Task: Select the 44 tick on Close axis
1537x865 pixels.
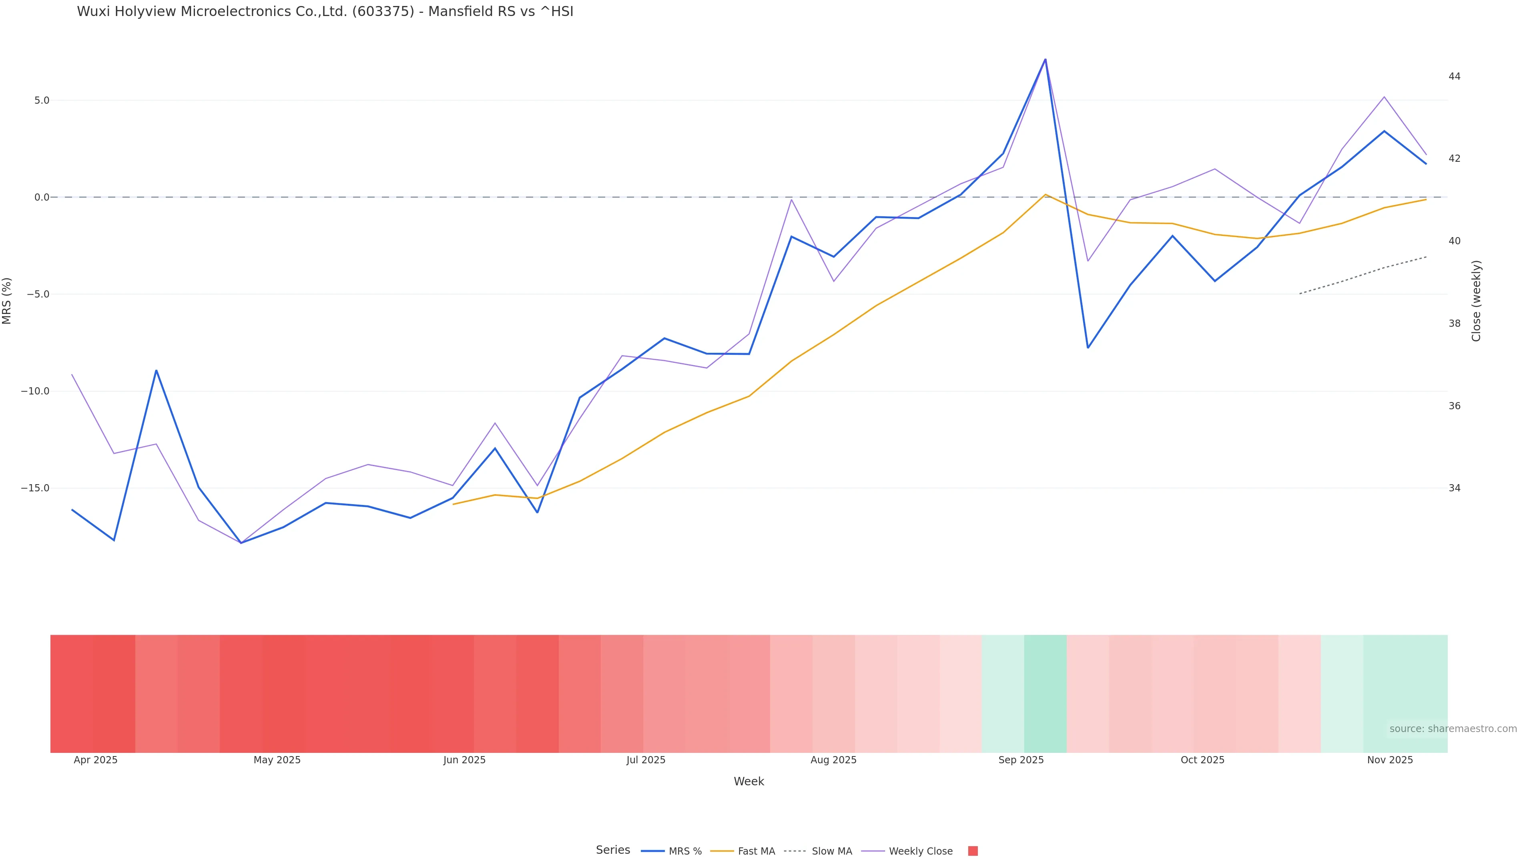Action: pos(1454,76)
